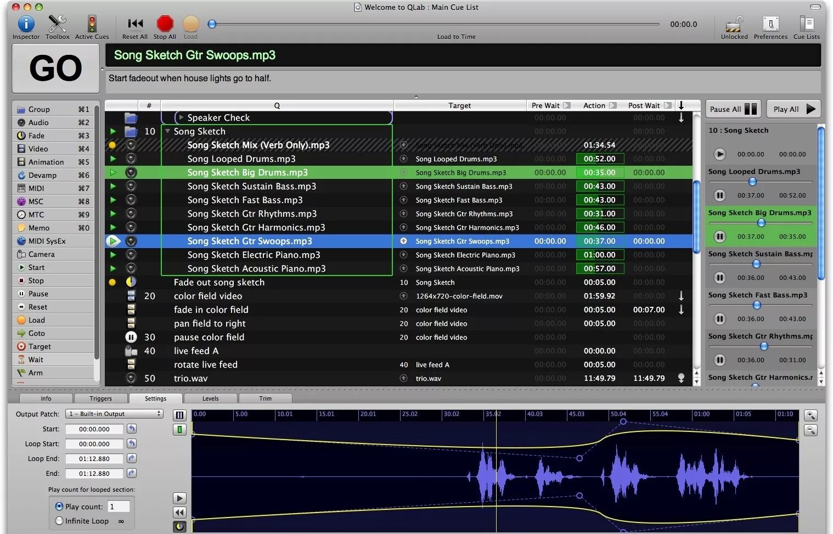Switch to the Levels tab

coord(210,398)
